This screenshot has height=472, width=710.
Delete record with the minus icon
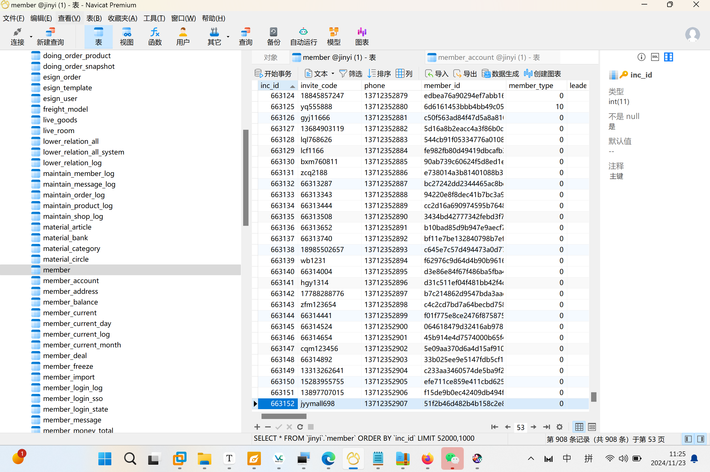coord(268,427)
